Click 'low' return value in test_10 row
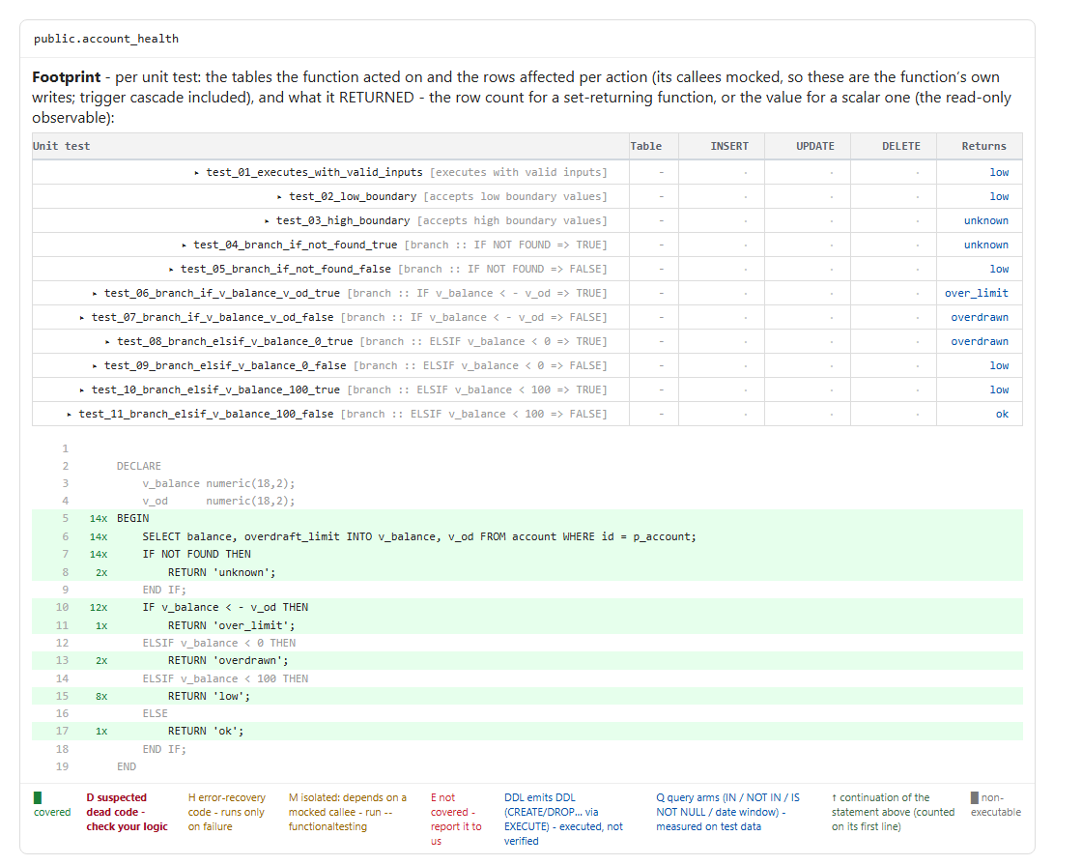 999,390
